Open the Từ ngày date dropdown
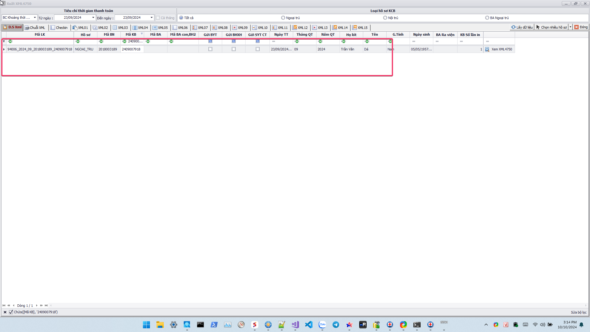590x332 pixels. coord(93,18)
